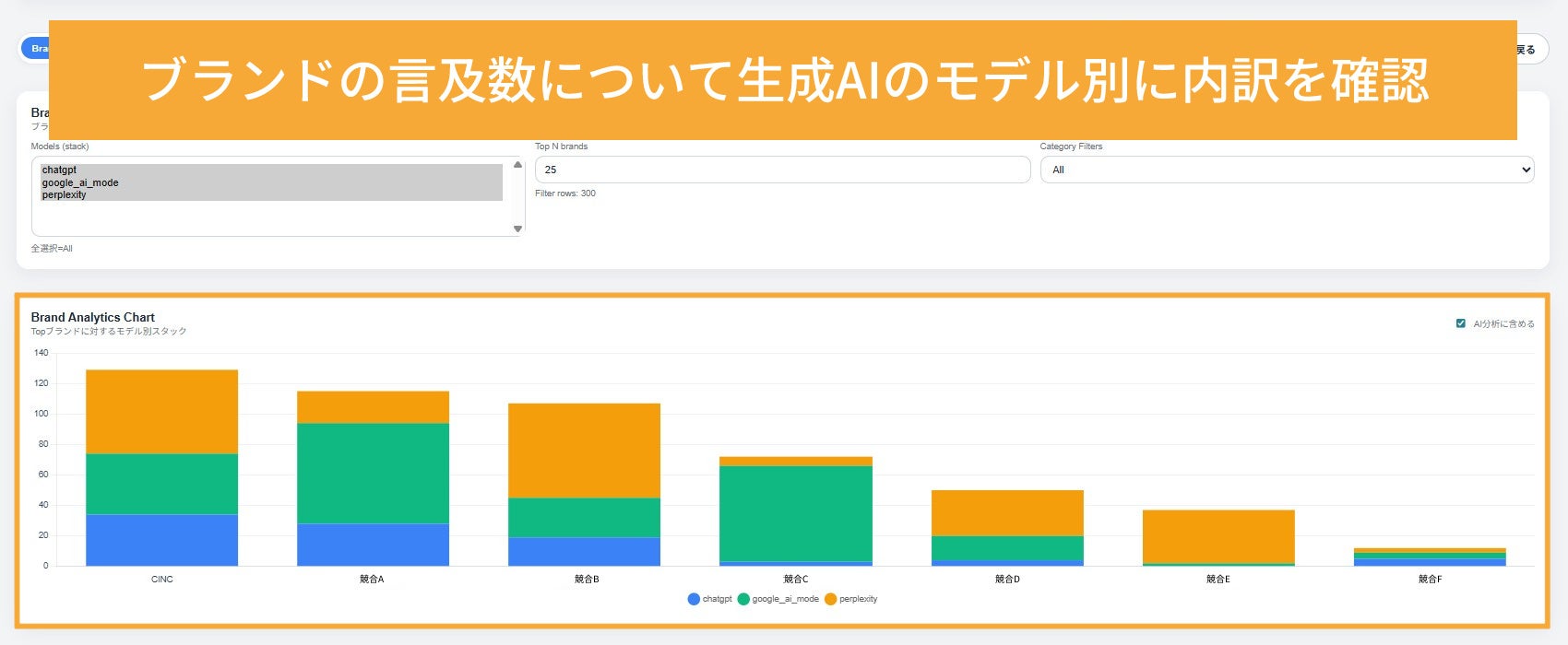
Task: Click the 競合A x-axis label
Action: [x=372, y=580]
